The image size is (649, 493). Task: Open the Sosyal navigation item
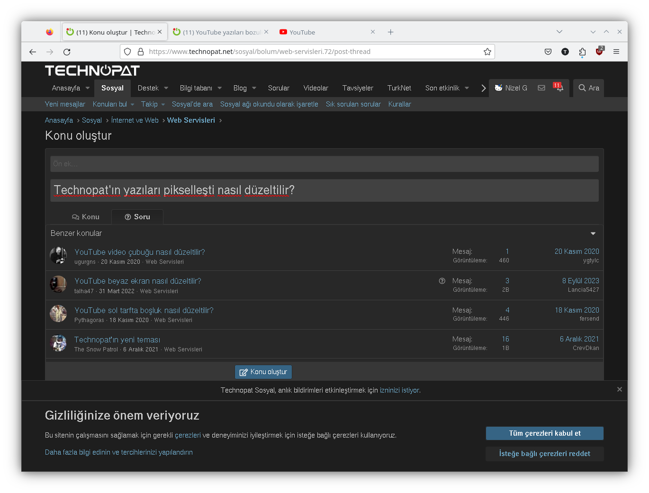(112, 88)
